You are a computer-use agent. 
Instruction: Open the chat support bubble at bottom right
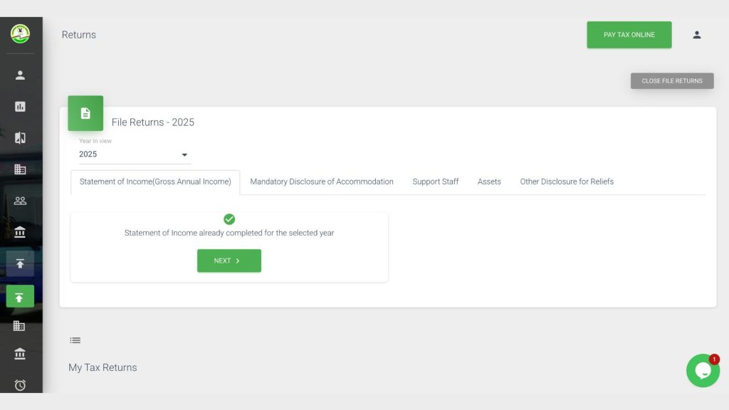coord(703,370)
